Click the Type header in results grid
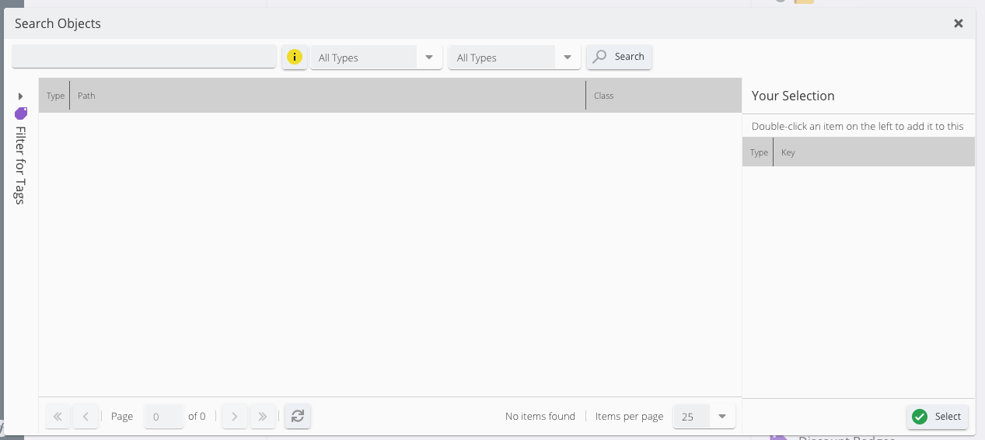The image size is (985, 440). [x=55, y=96]
